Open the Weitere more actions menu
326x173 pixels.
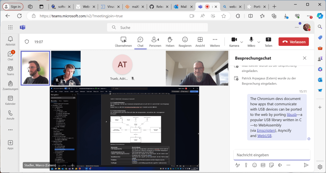215,41
